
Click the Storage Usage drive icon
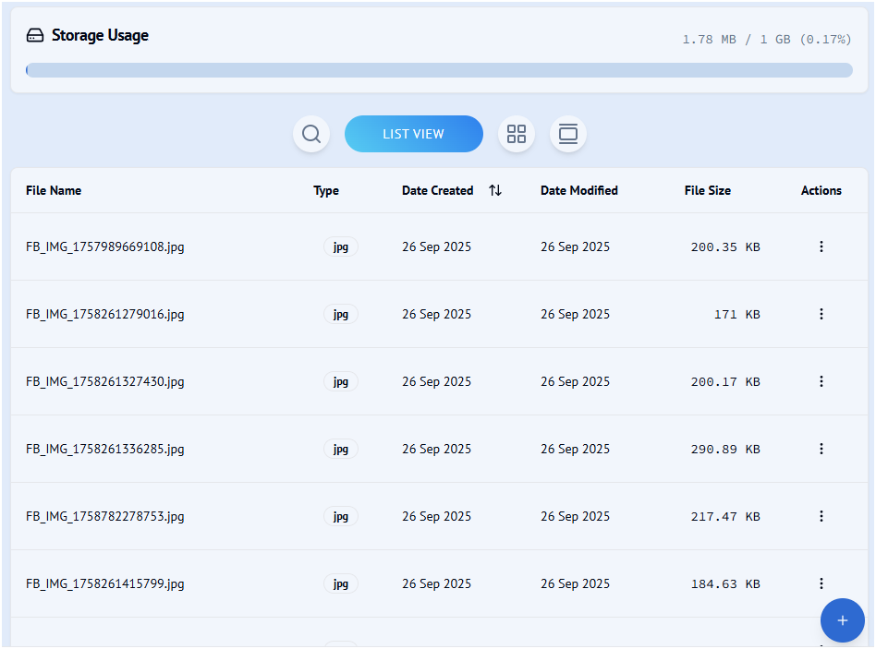35,36
